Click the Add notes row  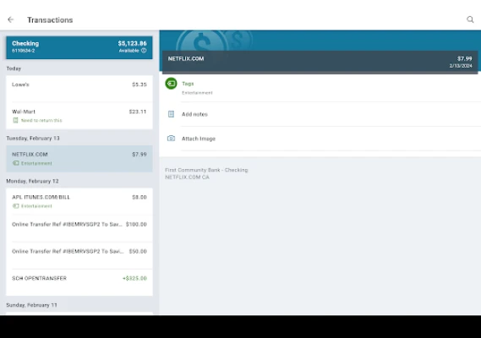320,114
